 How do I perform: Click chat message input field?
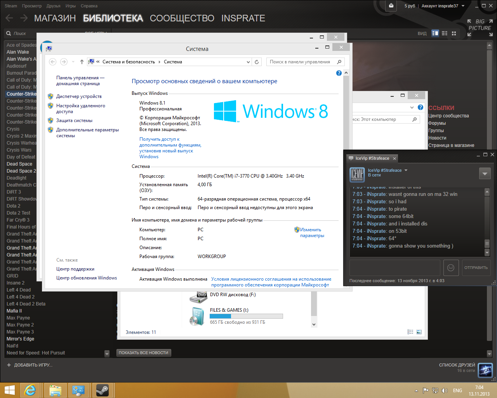pyautogui.click(x=395, y=267)
